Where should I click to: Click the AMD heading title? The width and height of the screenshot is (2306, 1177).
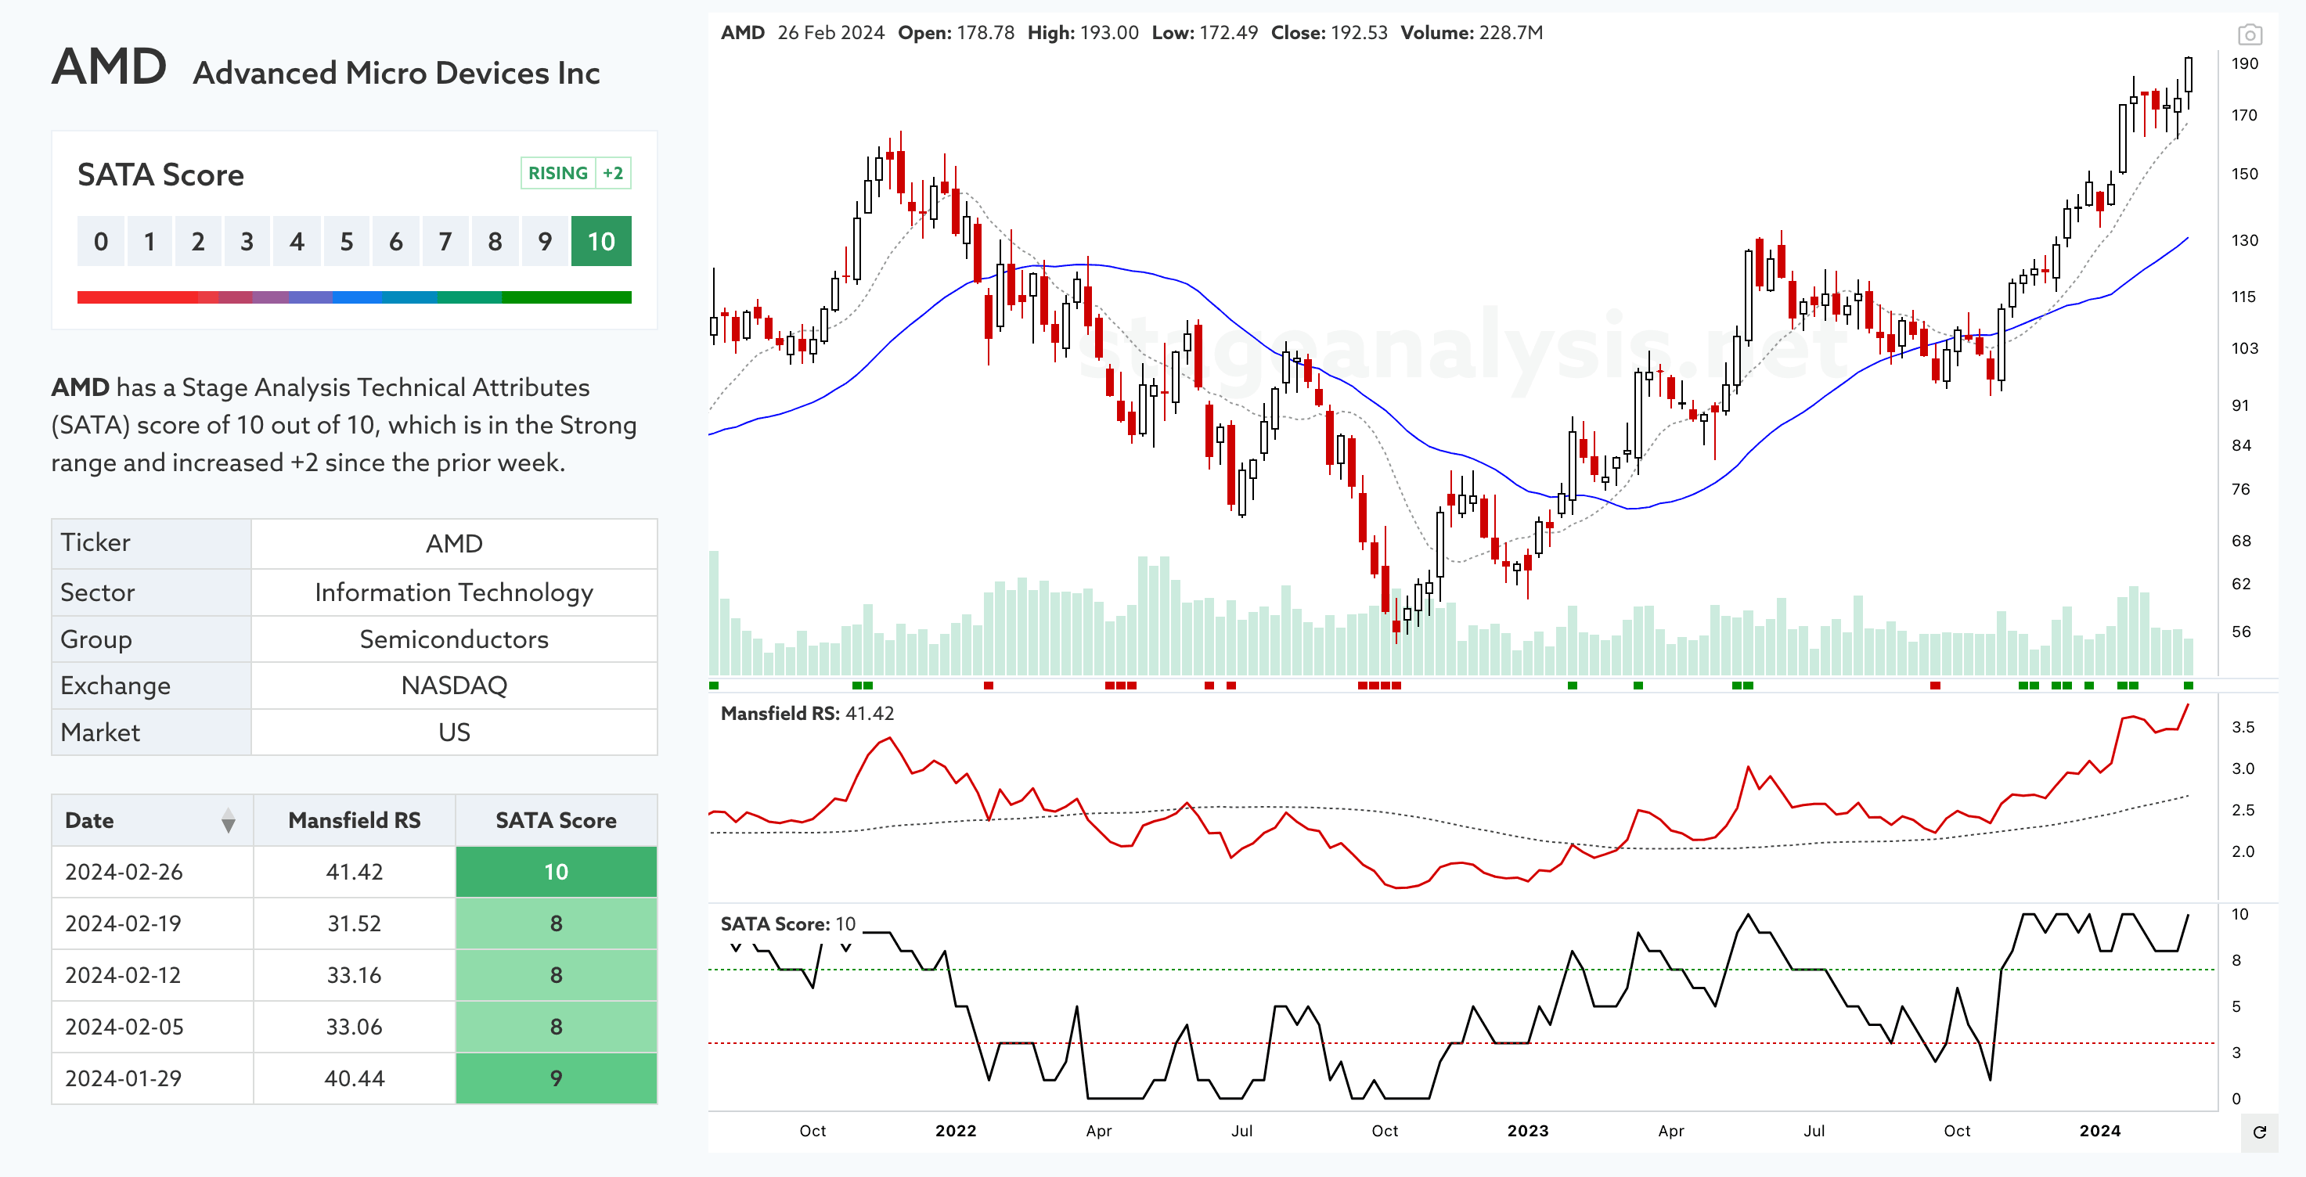tap(110, 67)
